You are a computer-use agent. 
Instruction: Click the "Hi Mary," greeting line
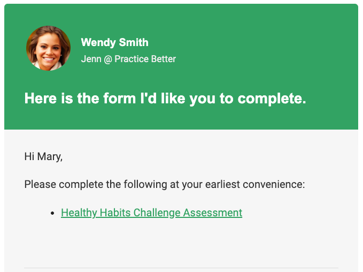(43, 157)
